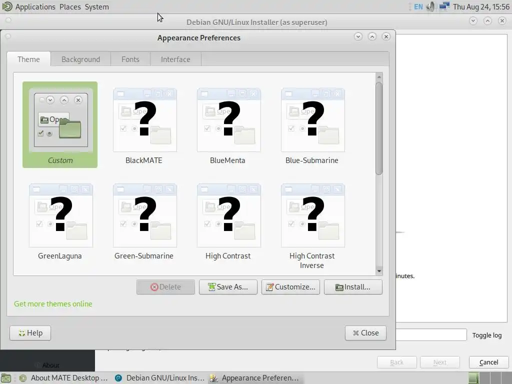Open the Debian Installer window menu button
Screen dimensions: 512x384
point(8,20)
